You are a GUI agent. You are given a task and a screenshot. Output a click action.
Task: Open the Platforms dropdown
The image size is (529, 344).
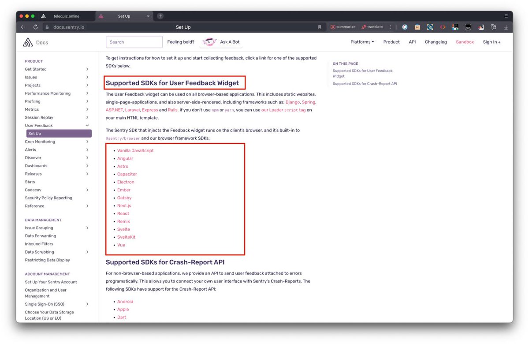[362, 42]
